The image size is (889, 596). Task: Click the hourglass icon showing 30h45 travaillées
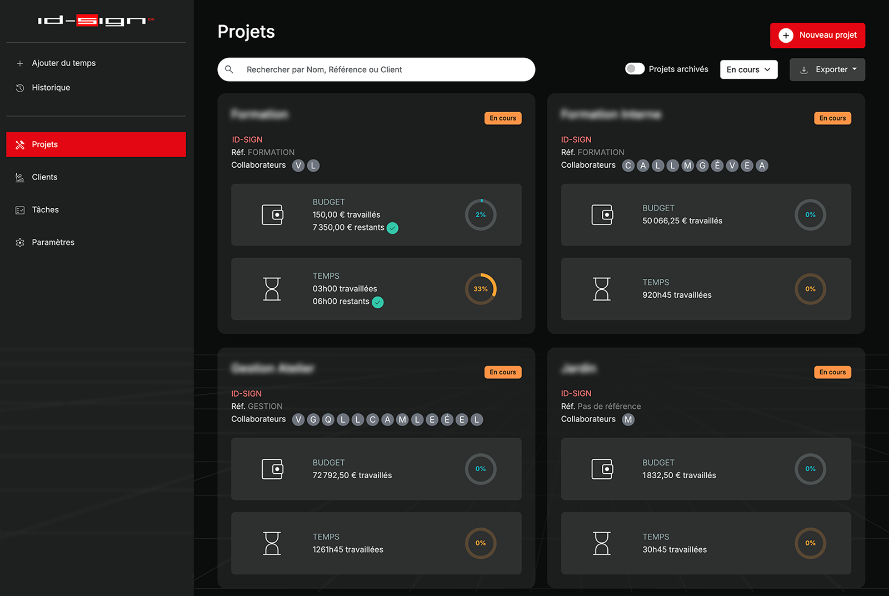pos(602,543)
